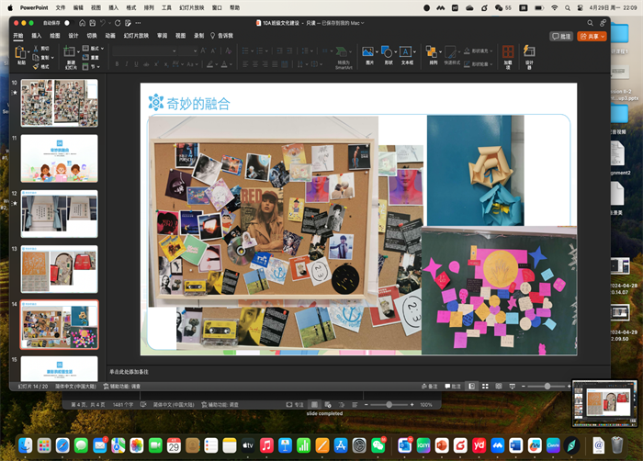Toggle Italic formatting button
Viewport: 643px width, 461px height.
pyautogui.click(x=127, y=64)
